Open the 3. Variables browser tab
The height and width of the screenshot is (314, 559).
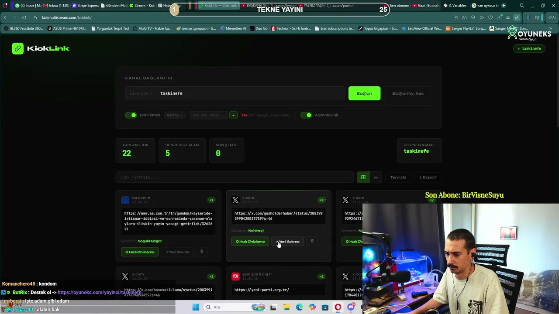455,6
